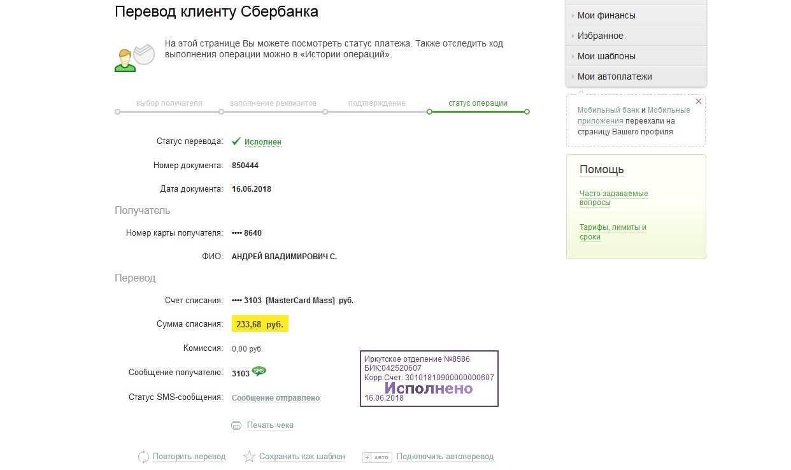Click the circular arrows repeat transfer icon
The height and width of the screenshot is (470, 791).
(143, 457)
